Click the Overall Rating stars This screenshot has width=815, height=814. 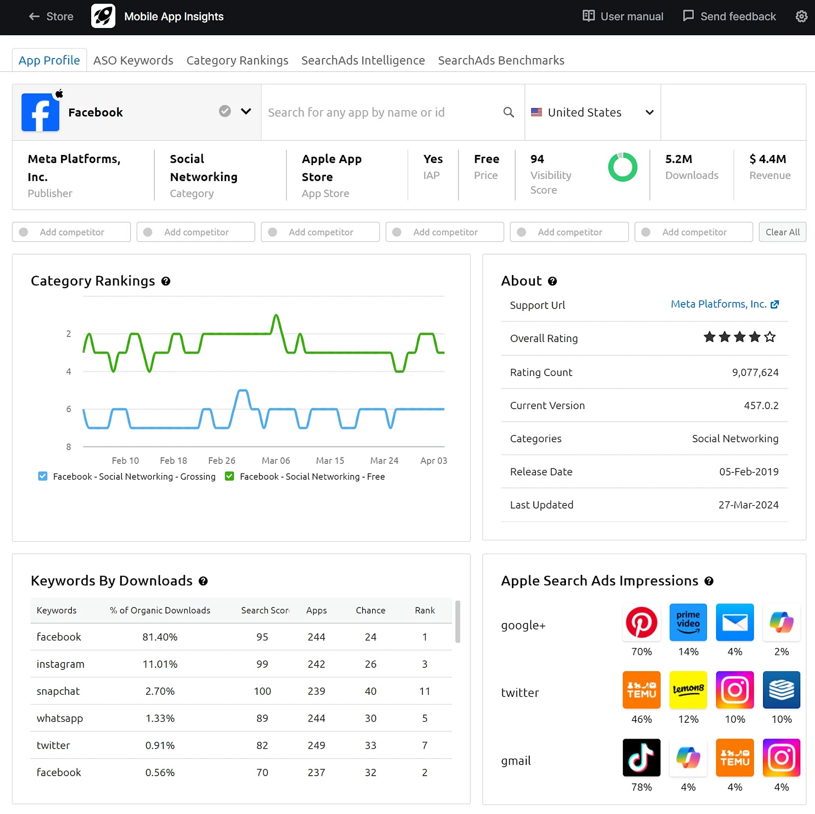click(x=740, y=337)
